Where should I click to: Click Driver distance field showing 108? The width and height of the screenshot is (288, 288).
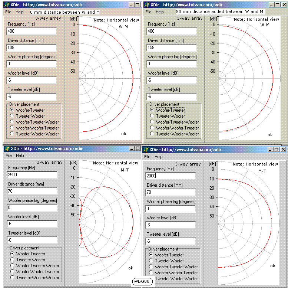pos(32,48)
